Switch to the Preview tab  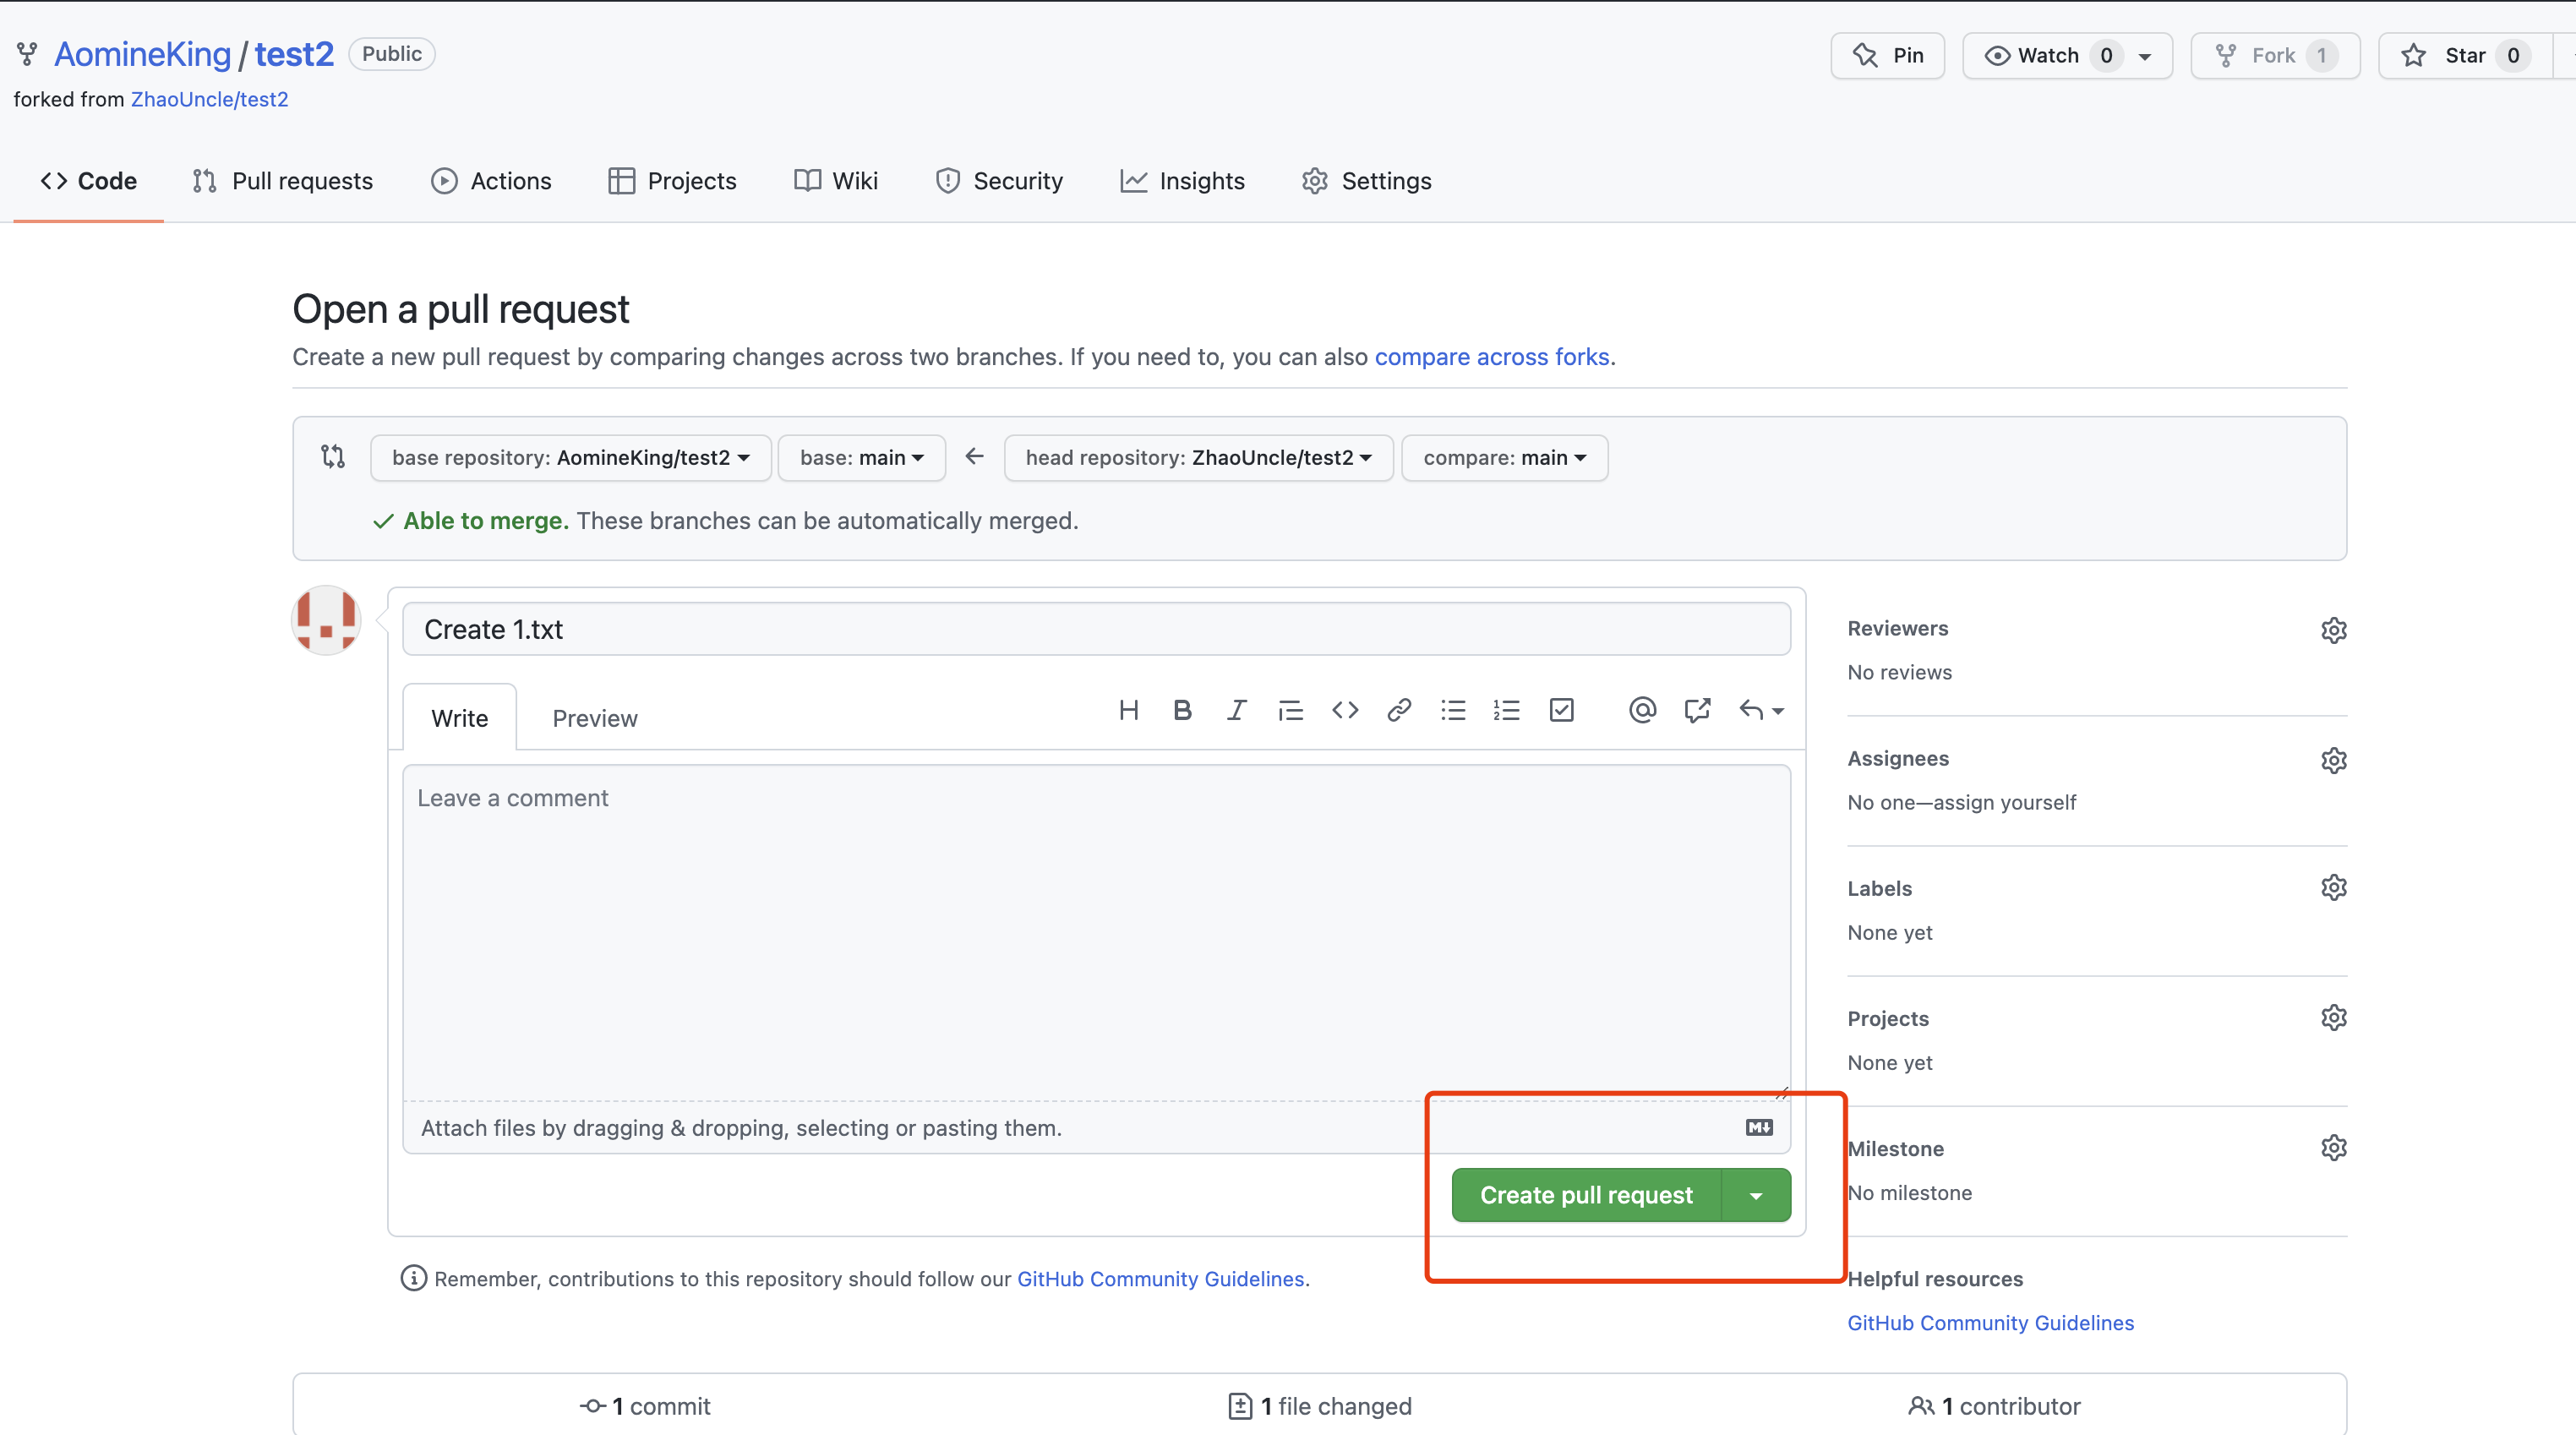(x=594, y=719)
